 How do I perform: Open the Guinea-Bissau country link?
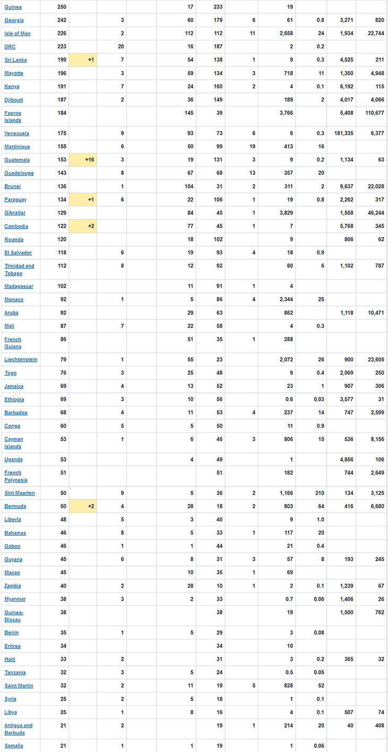point(14,616)
